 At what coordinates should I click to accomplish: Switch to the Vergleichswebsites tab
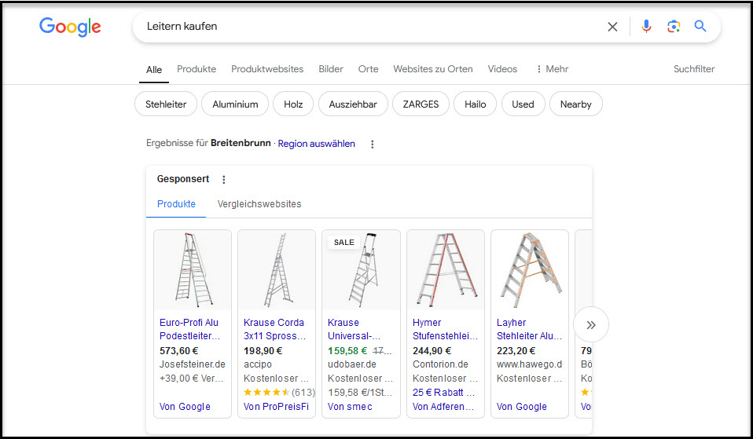pyautogui.click(x=259, y=204)
